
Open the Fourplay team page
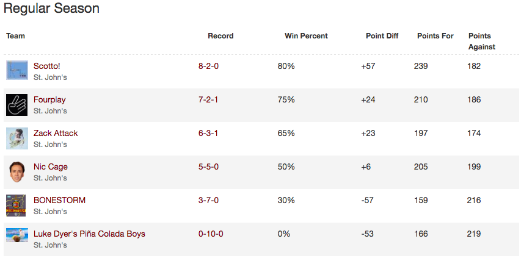pyautogui.click(x=49, y=99)
